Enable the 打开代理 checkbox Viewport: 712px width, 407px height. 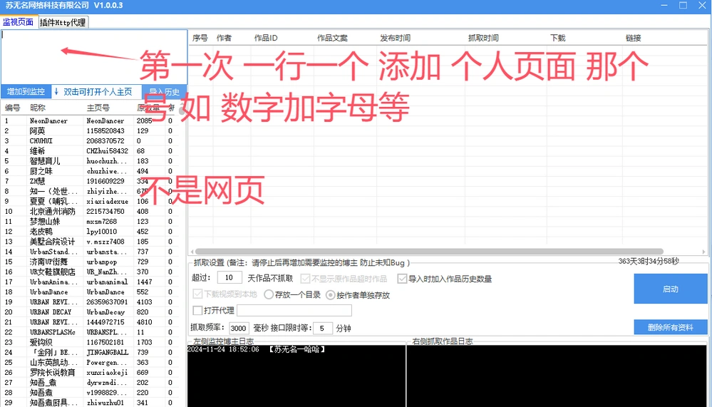[x=198, y=311]
